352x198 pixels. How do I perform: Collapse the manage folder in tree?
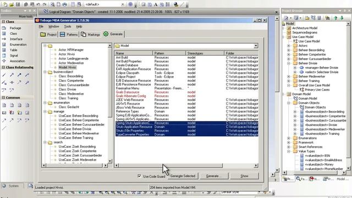[45, 111]
